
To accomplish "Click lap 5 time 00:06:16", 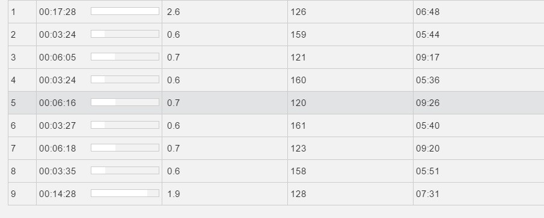I will pos(58,103).
